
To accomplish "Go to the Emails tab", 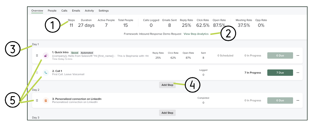I will tap(76, 11).
